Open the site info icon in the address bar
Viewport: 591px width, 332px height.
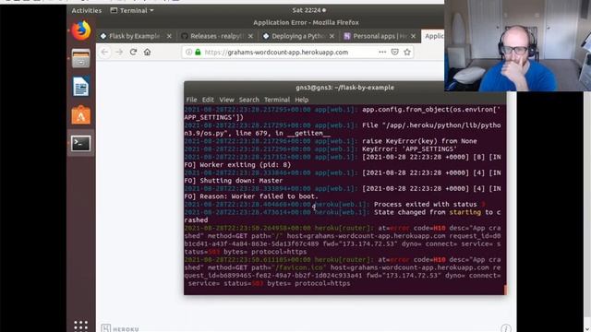click(188, 52)
